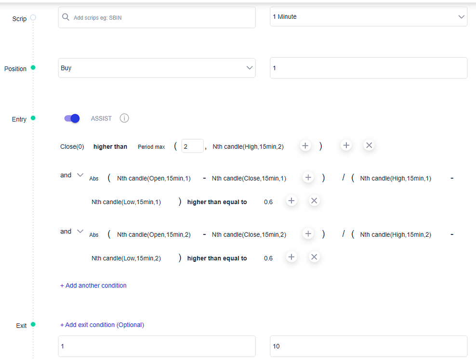476x360 pixels.
Task: Toggle the ASSIST switch off
Action: (71, 118)
